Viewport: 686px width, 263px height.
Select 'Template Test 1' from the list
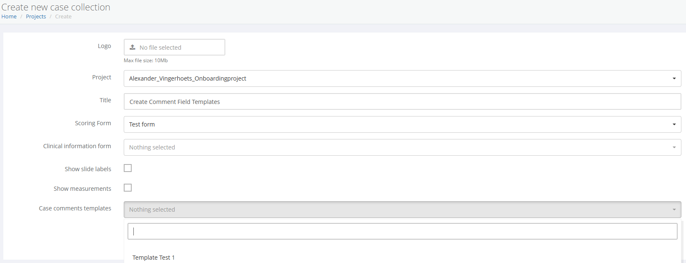153,258
